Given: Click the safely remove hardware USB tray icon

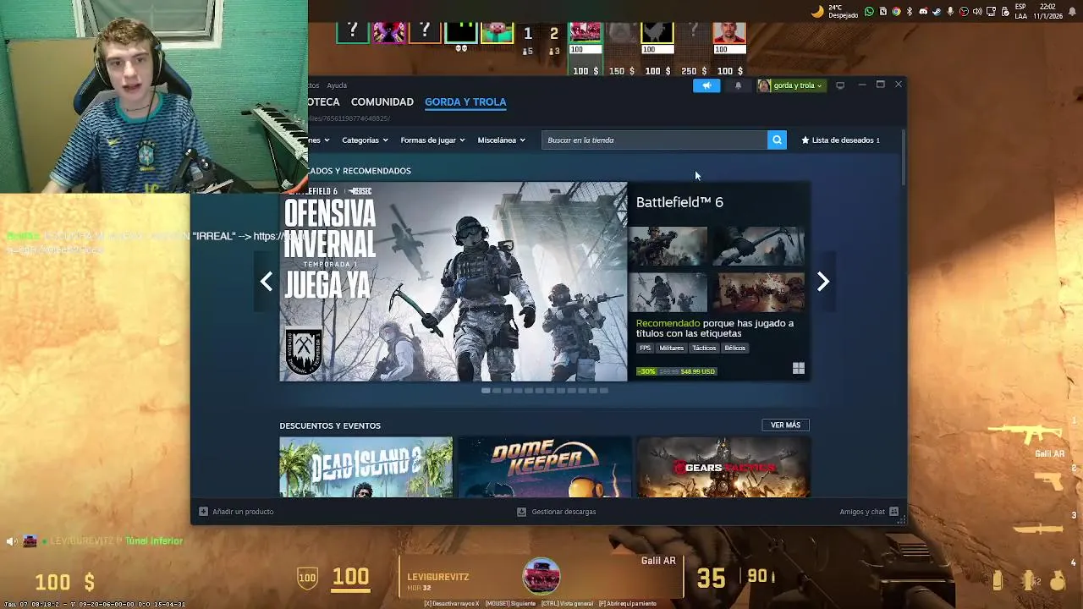Looking at the screenshot, I should tap(1004, 11).
